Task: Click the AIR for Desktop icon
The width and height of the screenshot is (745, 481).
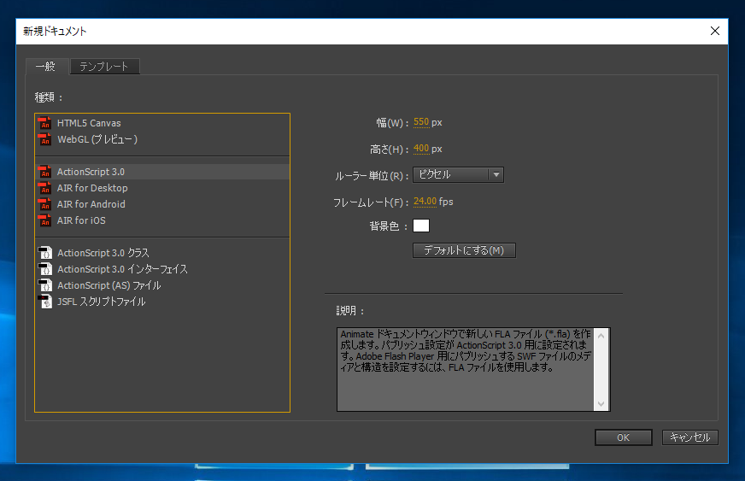Action: click(x=44, y=188)
